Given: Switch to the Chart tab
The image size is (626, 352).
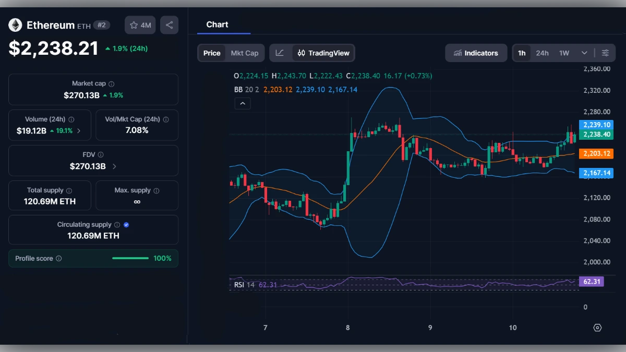Looking at the screenshot, I should tap(218, 24).
